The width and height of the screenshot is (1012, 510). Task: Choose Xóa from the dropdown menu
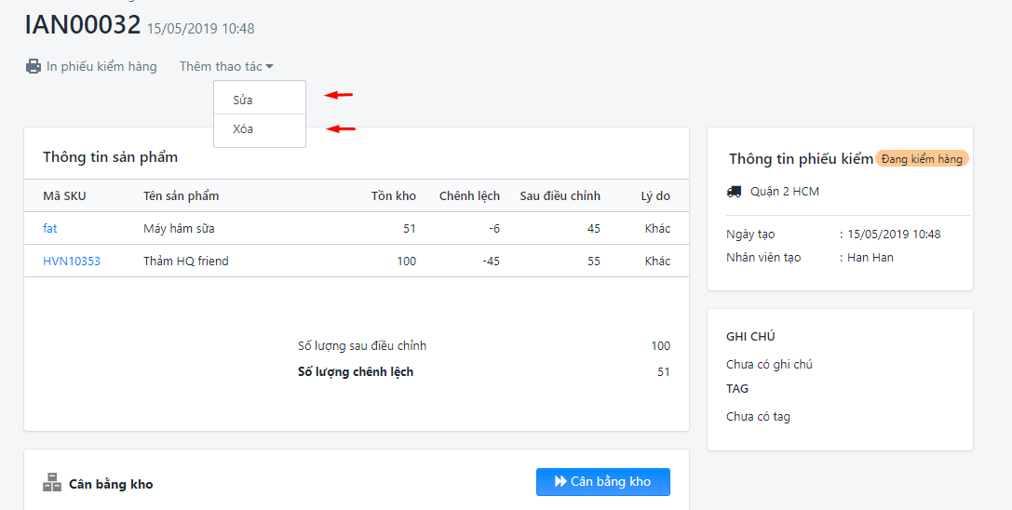click(x=260, y=129)
